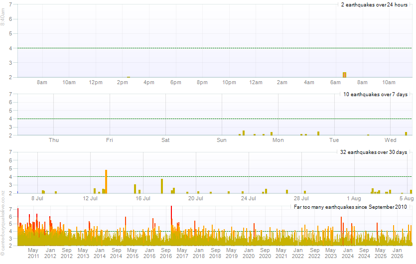Click the '10pm' axis label

click(x=229, y=83)
